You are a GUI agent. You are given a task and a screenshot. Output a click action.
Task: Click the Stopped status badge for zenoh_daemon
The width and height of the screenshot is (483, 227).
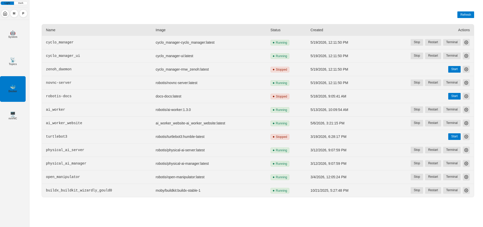coord(280,70)
